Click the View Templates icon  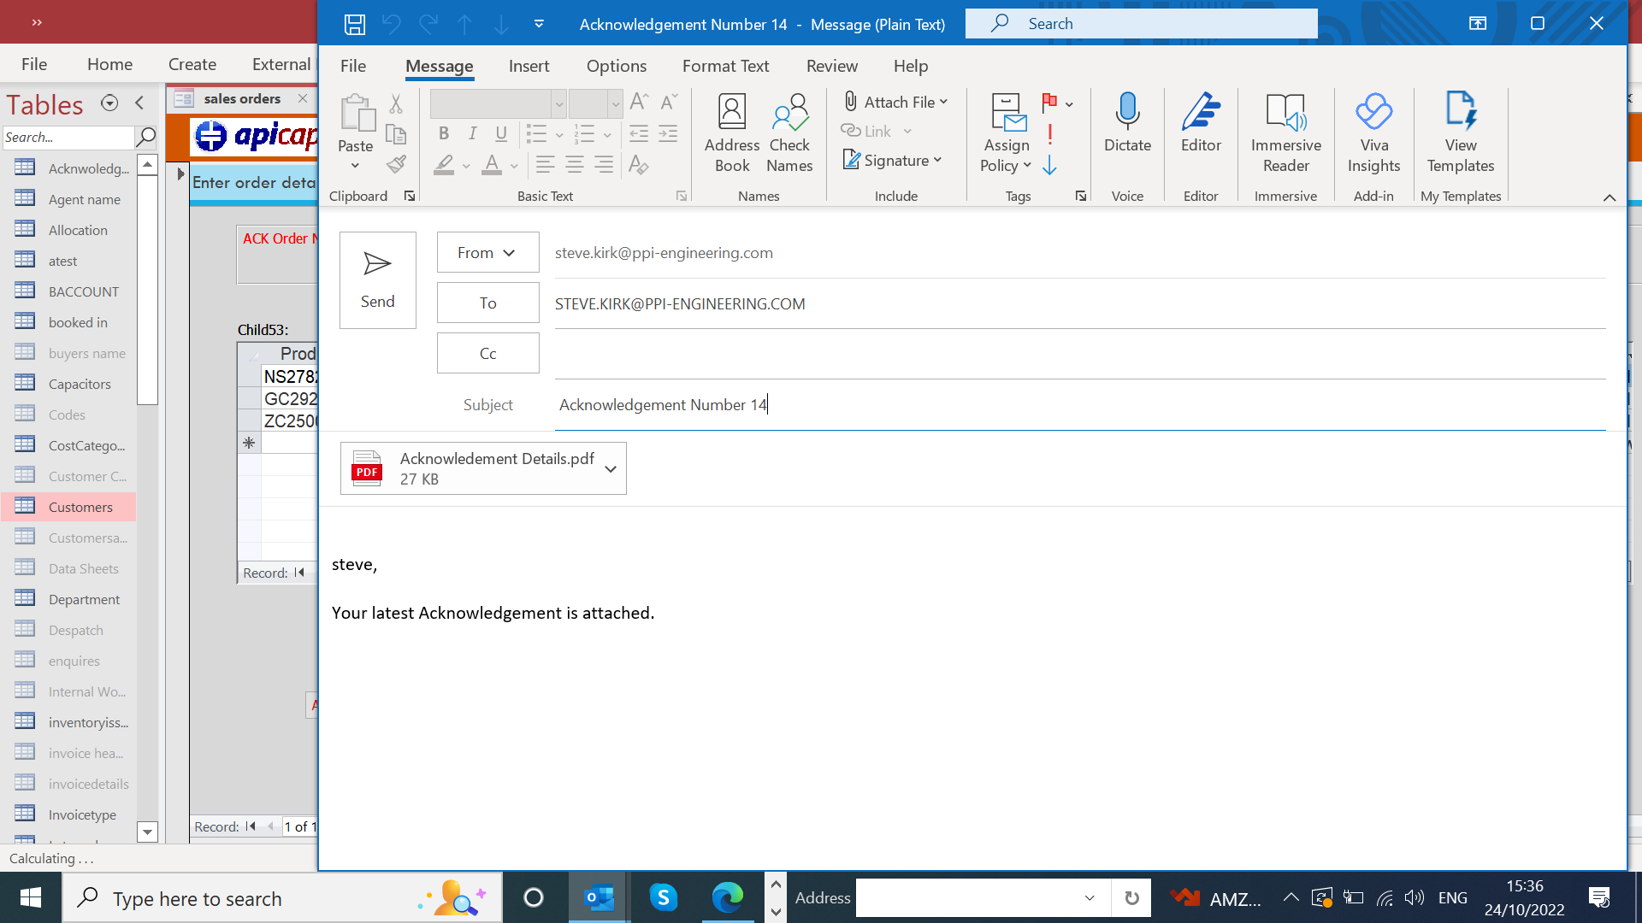click(1460, 132)
